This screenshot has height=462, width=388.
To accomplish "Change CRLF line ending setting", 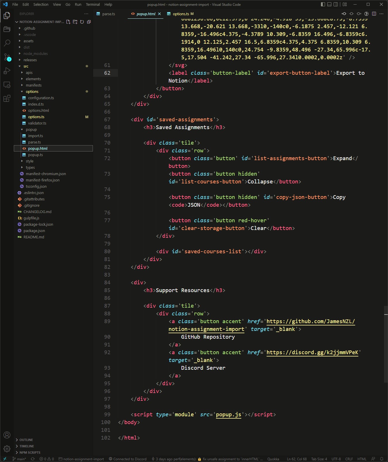I will 349,459.
